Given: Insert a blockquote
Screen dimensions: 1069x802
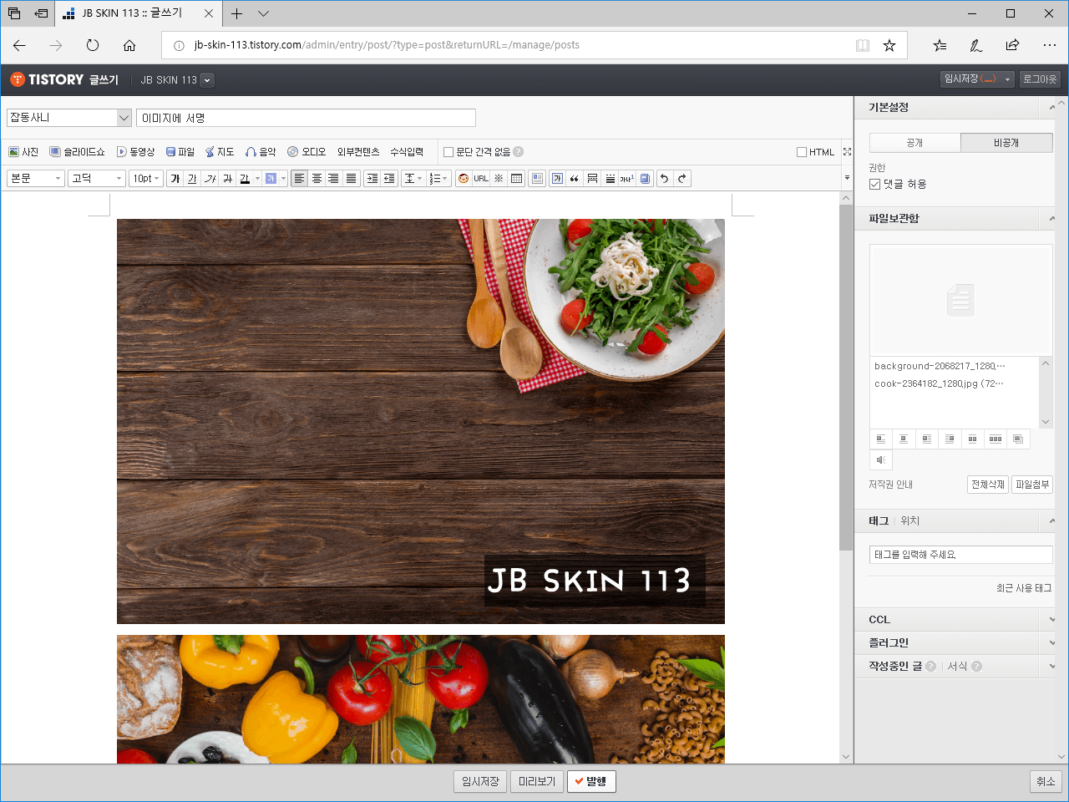Looking at the screenshot, I should (x=575, y=179).
